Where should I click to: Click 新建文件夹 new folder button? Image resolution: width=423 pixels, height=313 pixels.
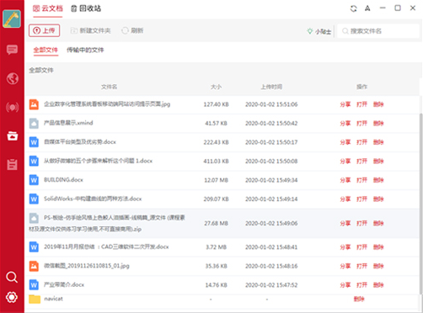[x=90, y=30]
